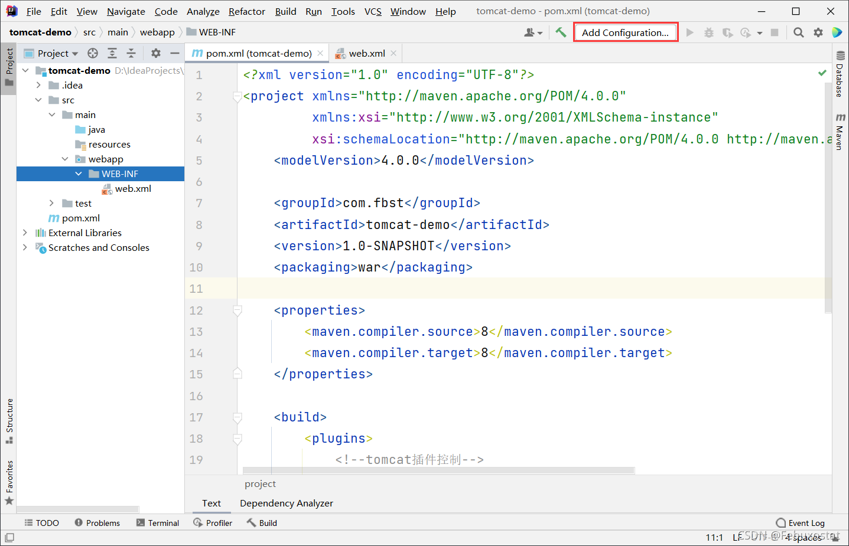Image resolution: width=849 pixels, height=546 pixels.
Task: Click the Run play icon in toolbar
Action: click(689, 32)
